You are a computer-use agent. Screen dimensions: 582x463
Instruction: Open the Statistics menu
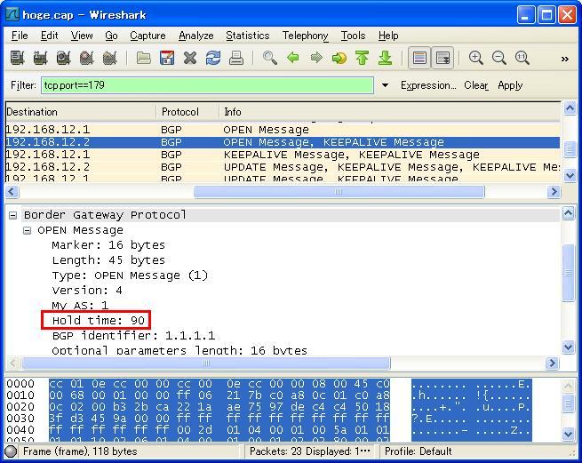(248, 36)
